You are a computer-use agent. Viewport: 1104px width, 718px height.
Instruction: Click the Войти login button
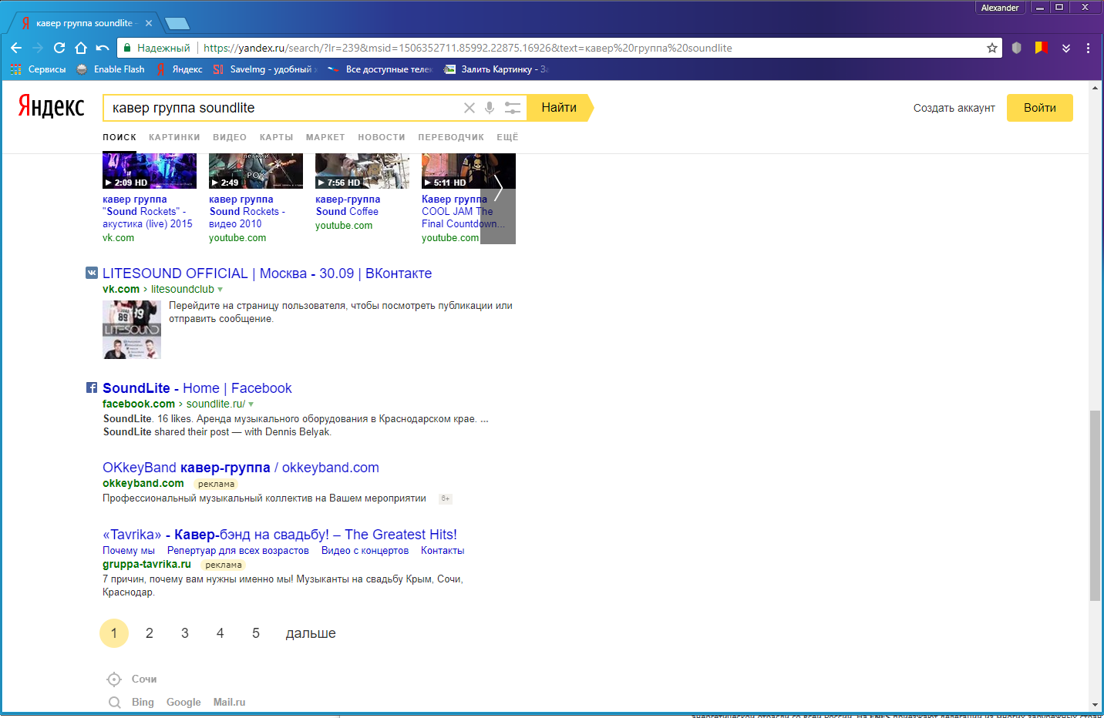click(1040, 108)
